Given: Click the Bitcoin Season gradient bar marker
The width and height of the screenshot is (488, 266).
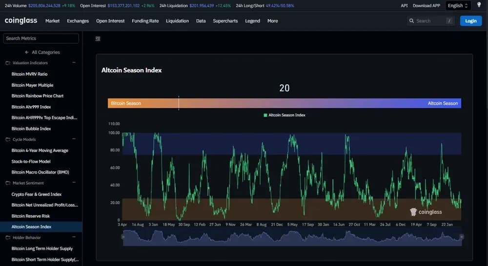Looking at the screenshot, I should tap(179, 103).
